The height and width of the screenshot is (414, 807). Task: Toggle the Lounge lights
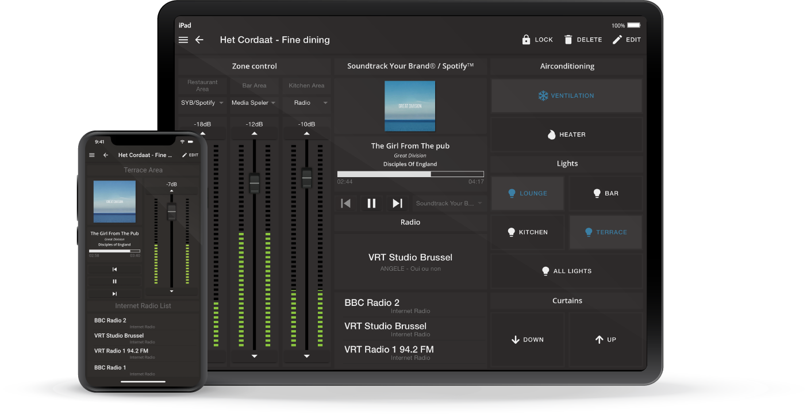tap(528, 193)
